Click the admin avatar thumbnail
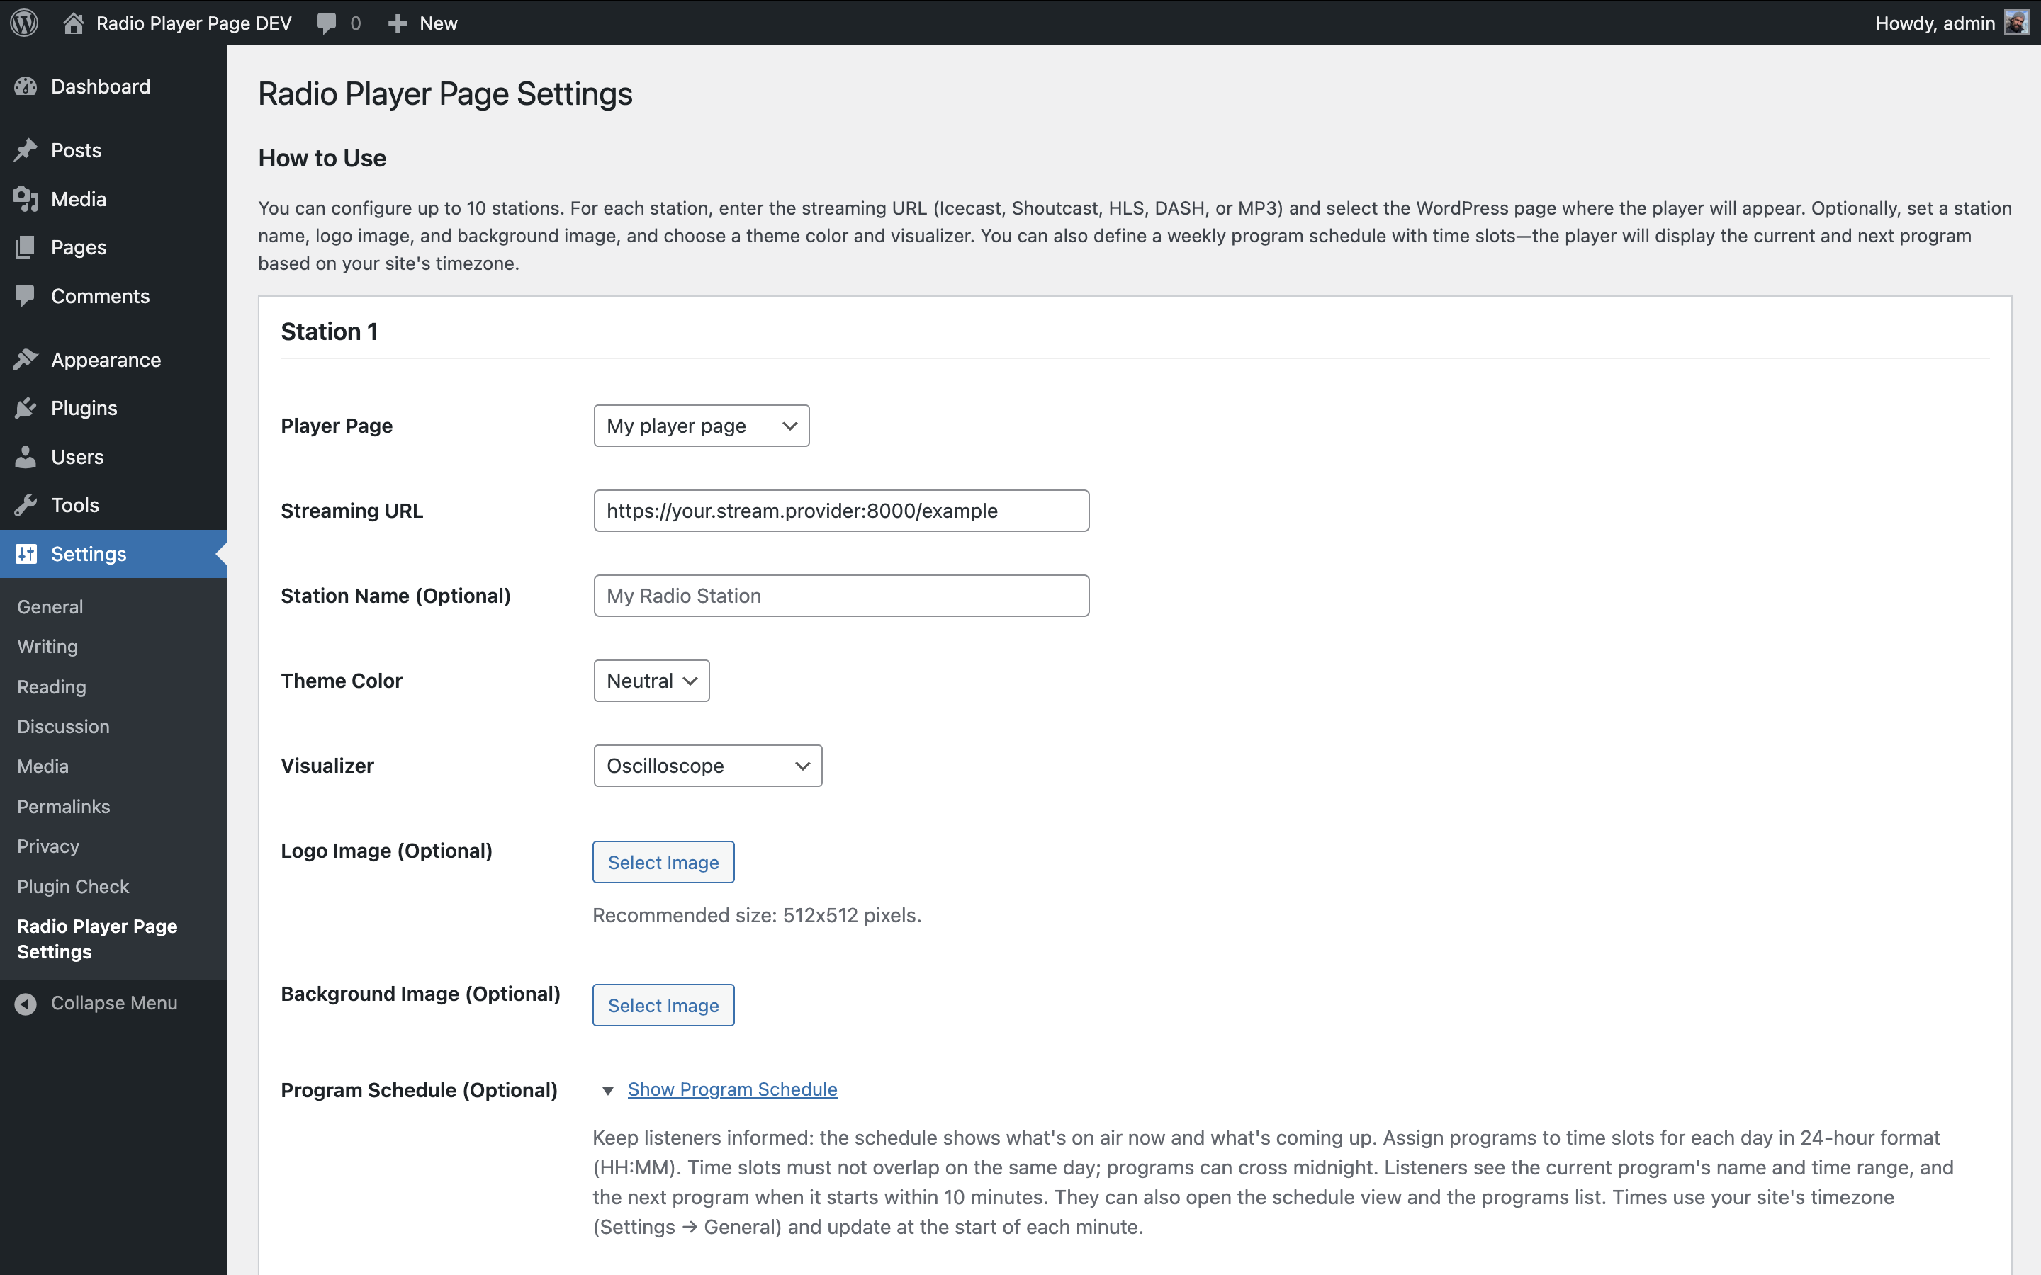Viewport: 2041px width, 1275px height. click(2015, 23)
